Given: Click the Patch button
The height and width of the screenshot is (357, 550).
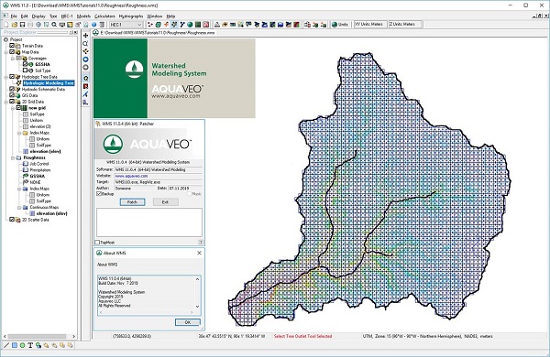Looking at the screenshot, I should 132,202.
